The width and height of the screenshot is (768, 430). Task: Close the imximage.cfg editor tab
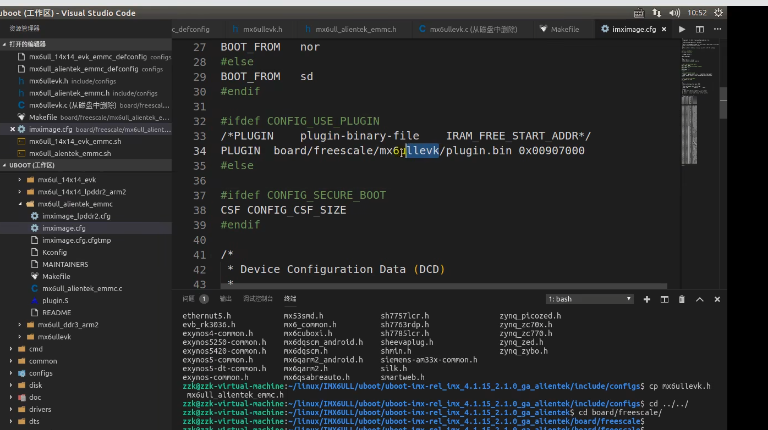point(664,29)
